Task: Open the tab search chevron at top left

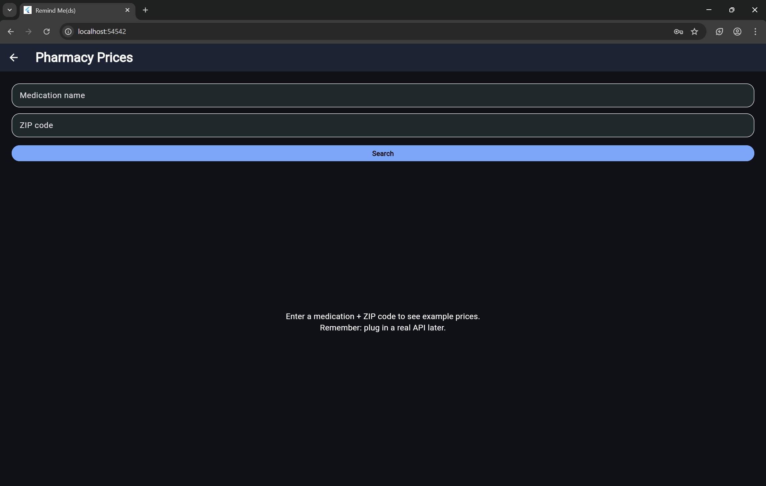Action: [9, 10]
